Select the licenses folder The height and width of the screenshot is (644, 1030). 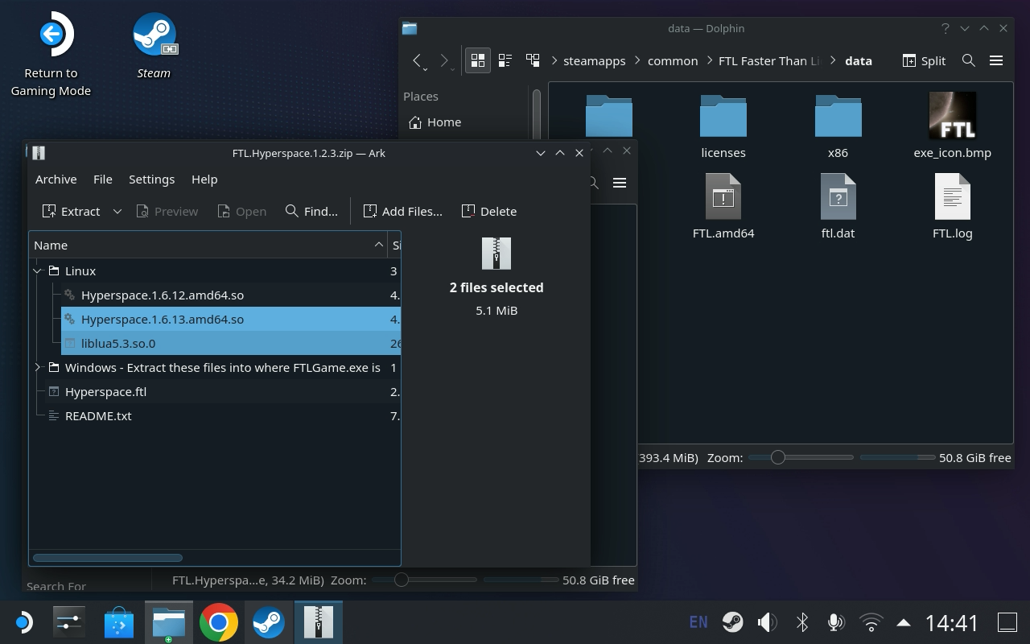pyautogui.click(x=723, y=126)
